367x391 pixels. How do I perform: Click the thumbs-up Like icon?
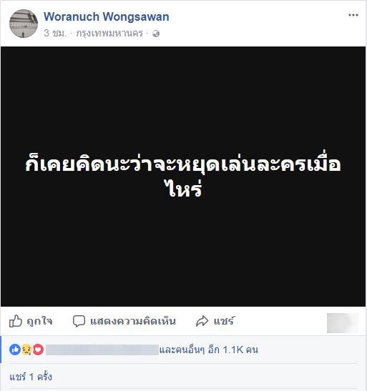(16, 321)
